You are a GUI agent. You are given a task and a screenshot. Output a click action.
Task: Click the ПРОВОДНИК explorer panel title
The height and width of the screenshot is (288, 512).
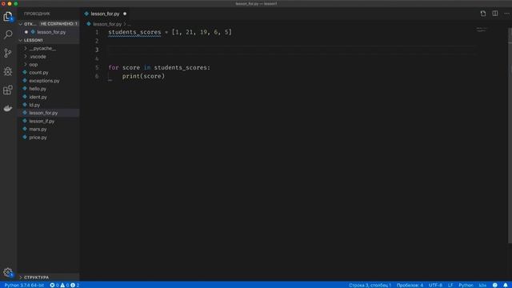37,14
